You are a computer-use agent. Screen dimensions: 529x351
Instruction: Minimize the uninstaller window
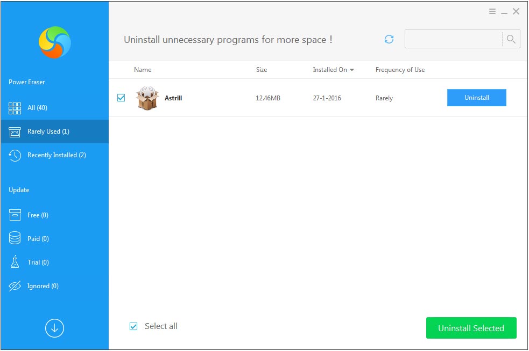tap(504, 12)
